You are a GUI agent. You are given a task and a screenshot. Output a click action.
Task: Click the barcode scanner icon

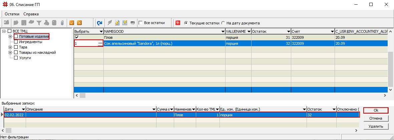point(132,23)
